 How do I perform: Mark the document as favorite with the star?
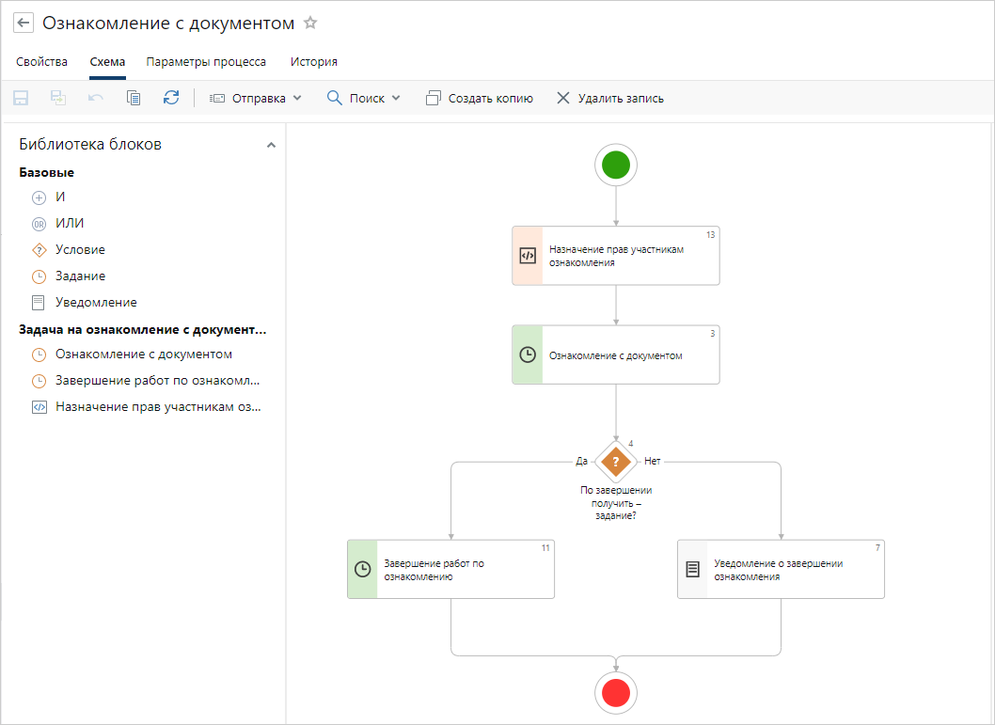[x=310, y=24]
